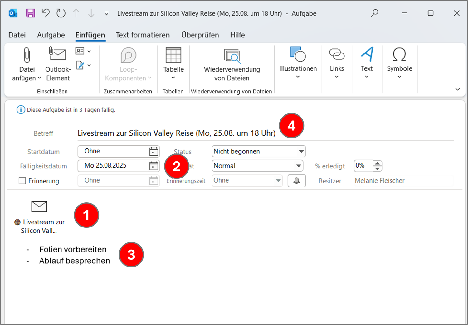
Task: Click the % erledigt value field
Action: point(363,166)
